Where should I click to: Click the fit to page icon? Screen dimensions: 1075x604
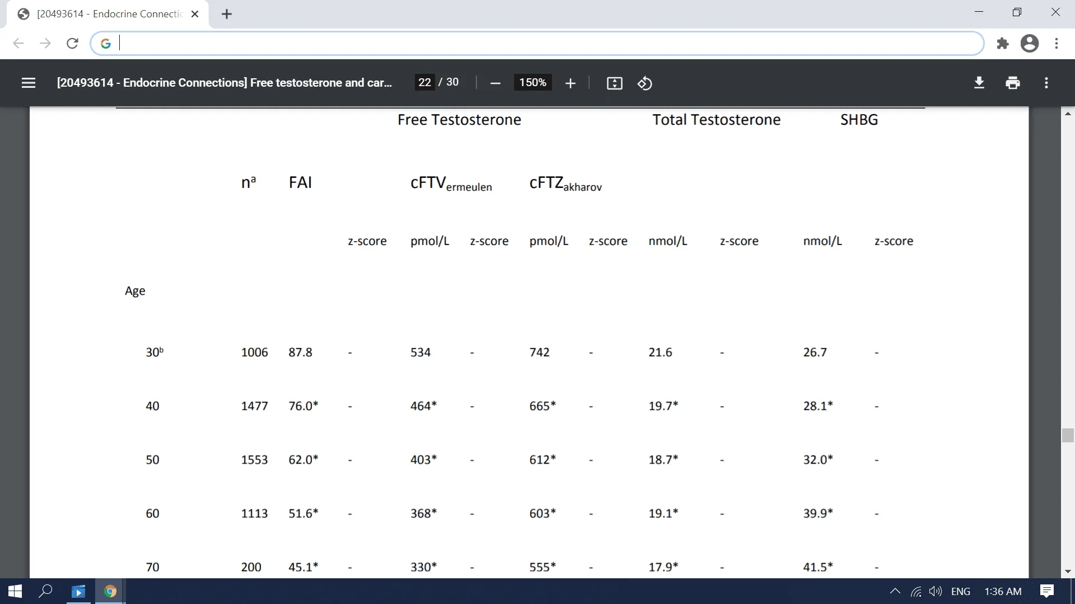(x=614, y=83)
